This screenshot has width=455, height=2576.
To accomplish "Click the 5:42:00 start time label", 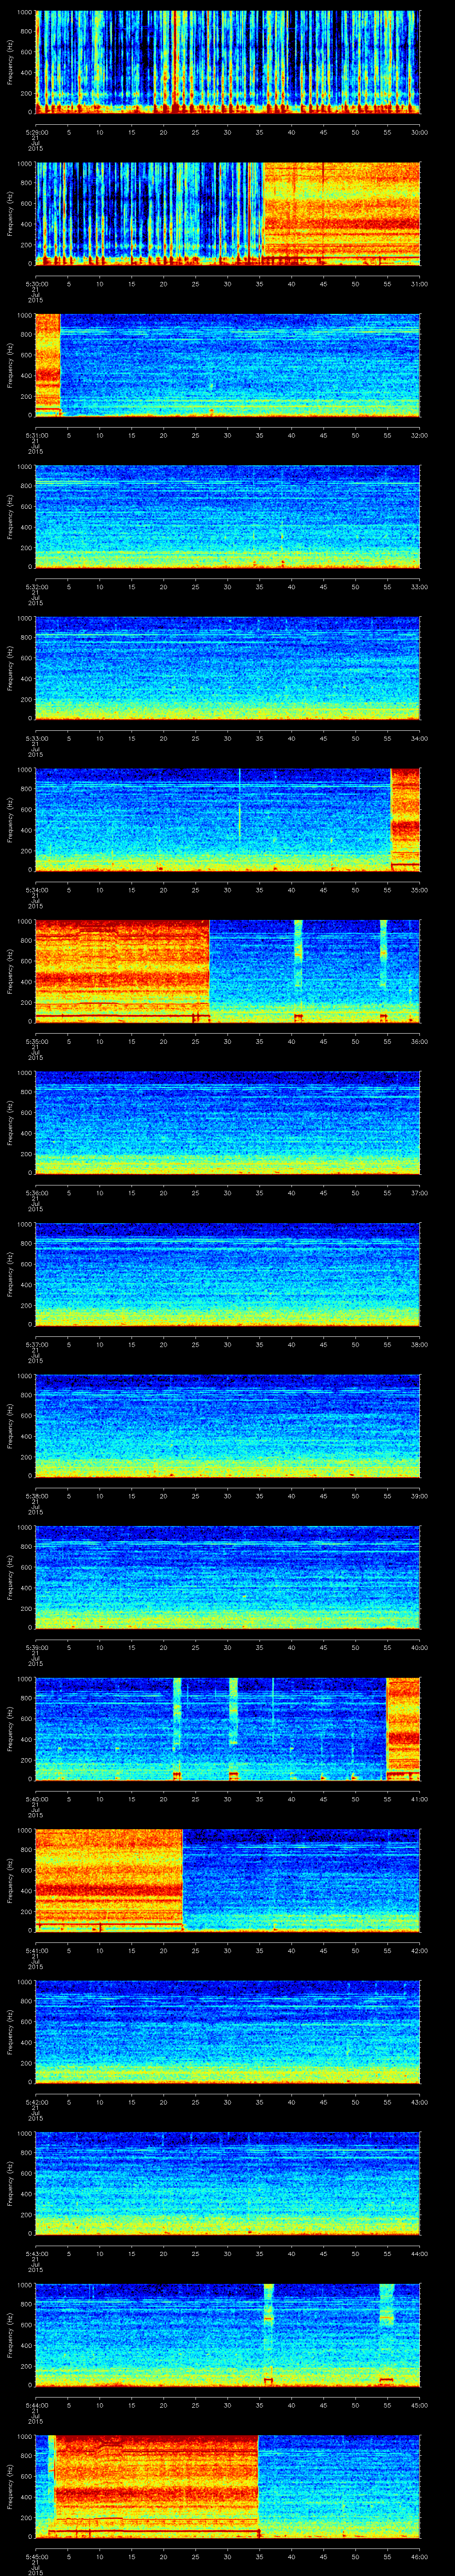I will tap(36, 2101).
